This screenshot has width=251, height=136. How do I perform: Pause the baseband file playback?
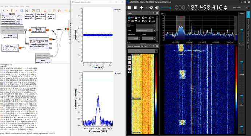pos(130,62)
